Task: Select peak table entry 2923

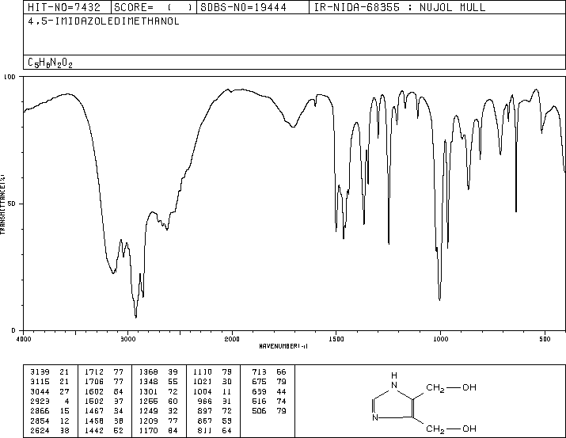Action: point(40,401)
